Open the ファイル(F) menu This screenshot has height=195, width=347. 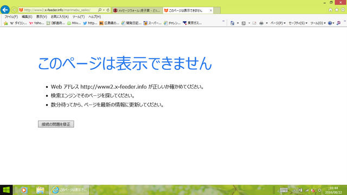tap(11, 17)
